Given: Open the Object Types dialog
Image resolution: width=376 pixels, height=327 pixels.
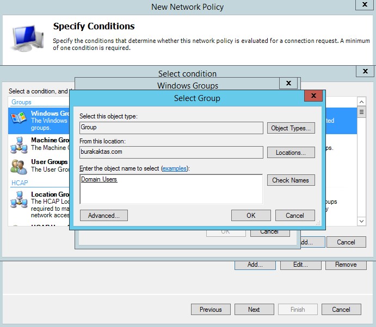Looking at the screenshot, I should 291,128.
